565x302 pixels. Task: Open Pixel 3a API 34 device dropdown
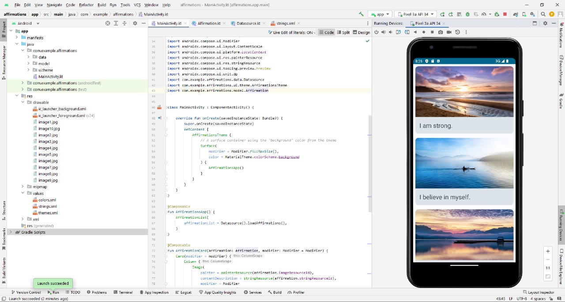coord(415,14)
